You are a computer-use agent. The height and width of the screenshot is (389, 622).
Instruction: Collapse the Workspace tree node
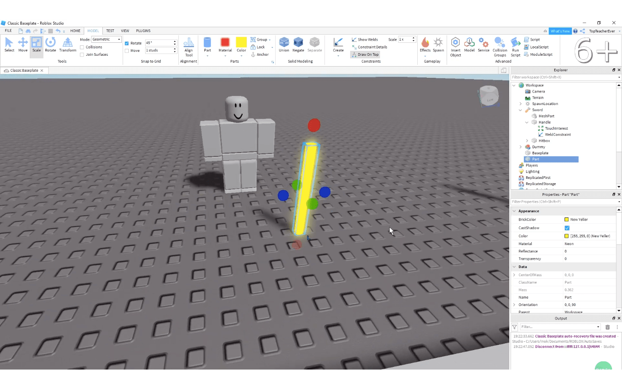[x=514, y=85]
